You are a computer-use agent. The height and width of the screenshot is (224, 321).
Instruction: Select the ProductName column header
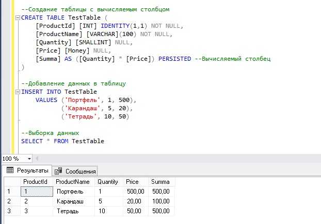[72, 182]
